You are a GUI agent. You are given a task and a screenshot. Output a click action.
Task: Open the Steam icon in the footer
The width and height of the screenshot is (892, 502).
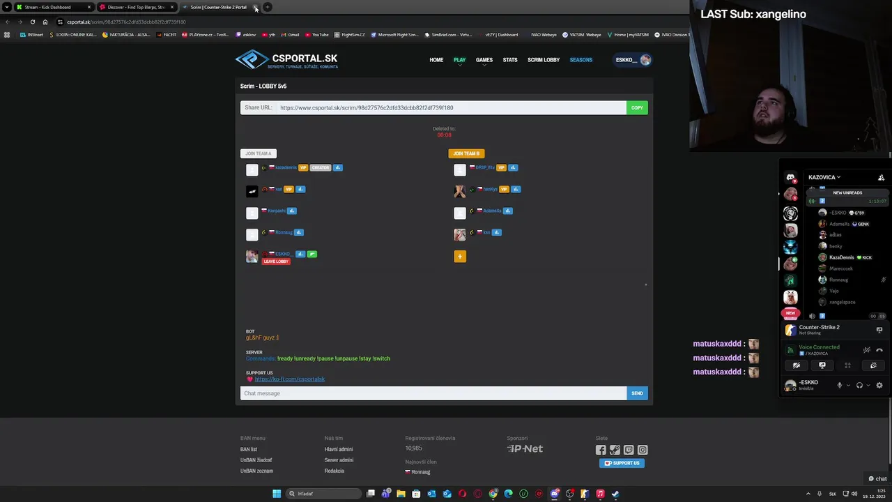click(x=615, y=450)
